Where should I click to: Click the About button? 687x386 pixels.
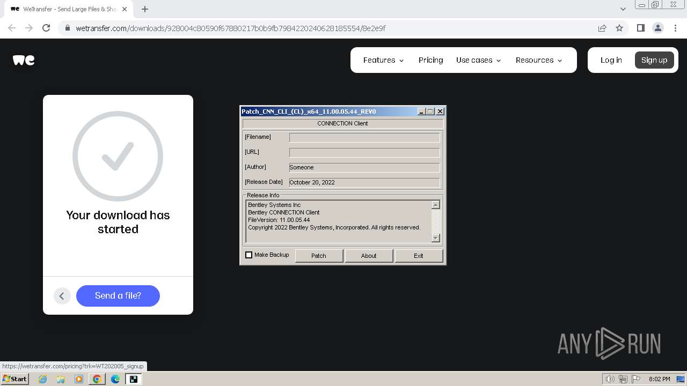(x=369, y=256)
